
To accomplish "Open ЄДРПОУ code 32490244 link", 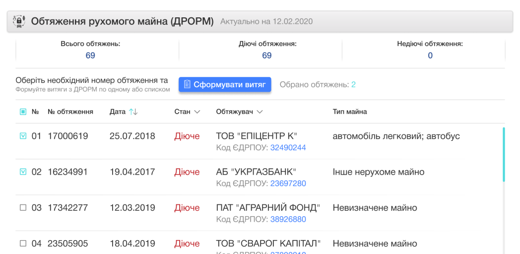I will click(288, 148).
